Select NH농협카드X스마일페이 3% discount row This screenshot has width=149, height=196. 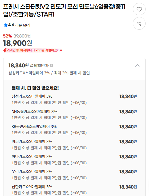[x=74, y=115]
